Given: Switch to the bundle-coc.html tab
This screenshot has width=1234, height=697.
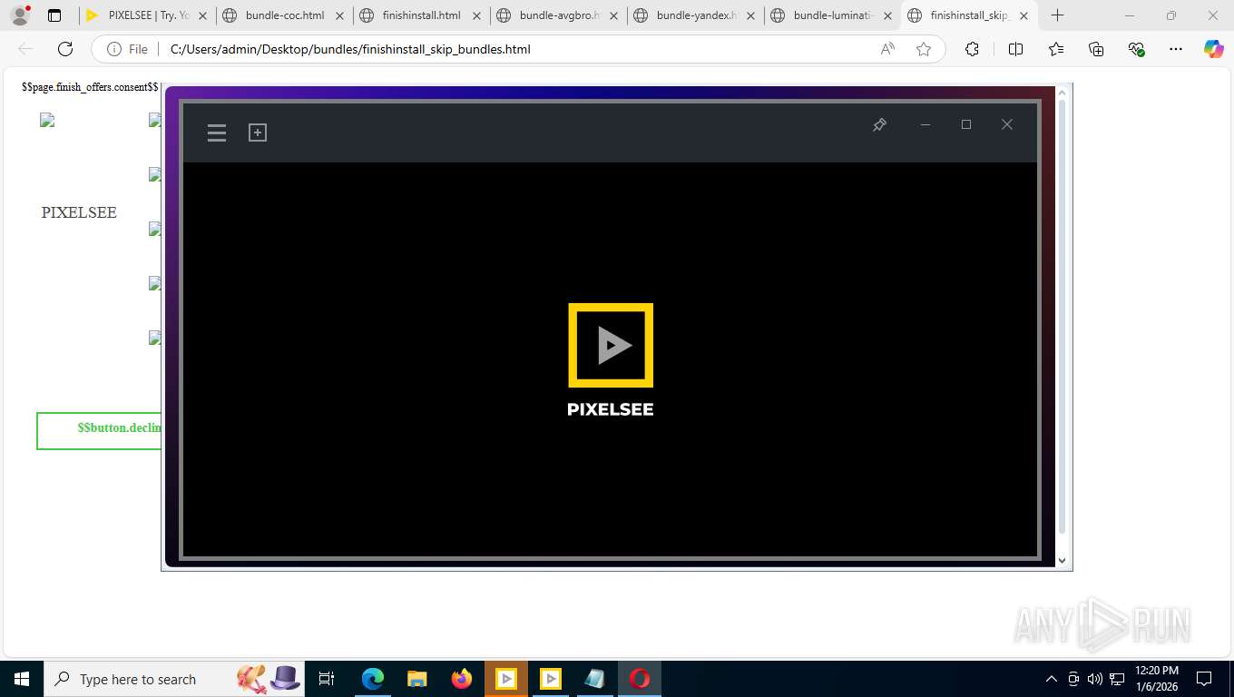Looking at the screenshot, I should pos(285,15).
